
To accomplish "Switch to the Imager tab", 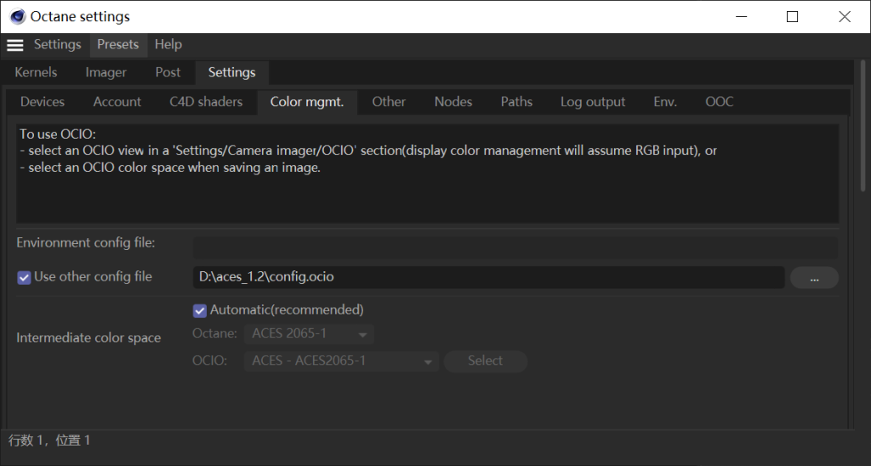I will point(106,72).
